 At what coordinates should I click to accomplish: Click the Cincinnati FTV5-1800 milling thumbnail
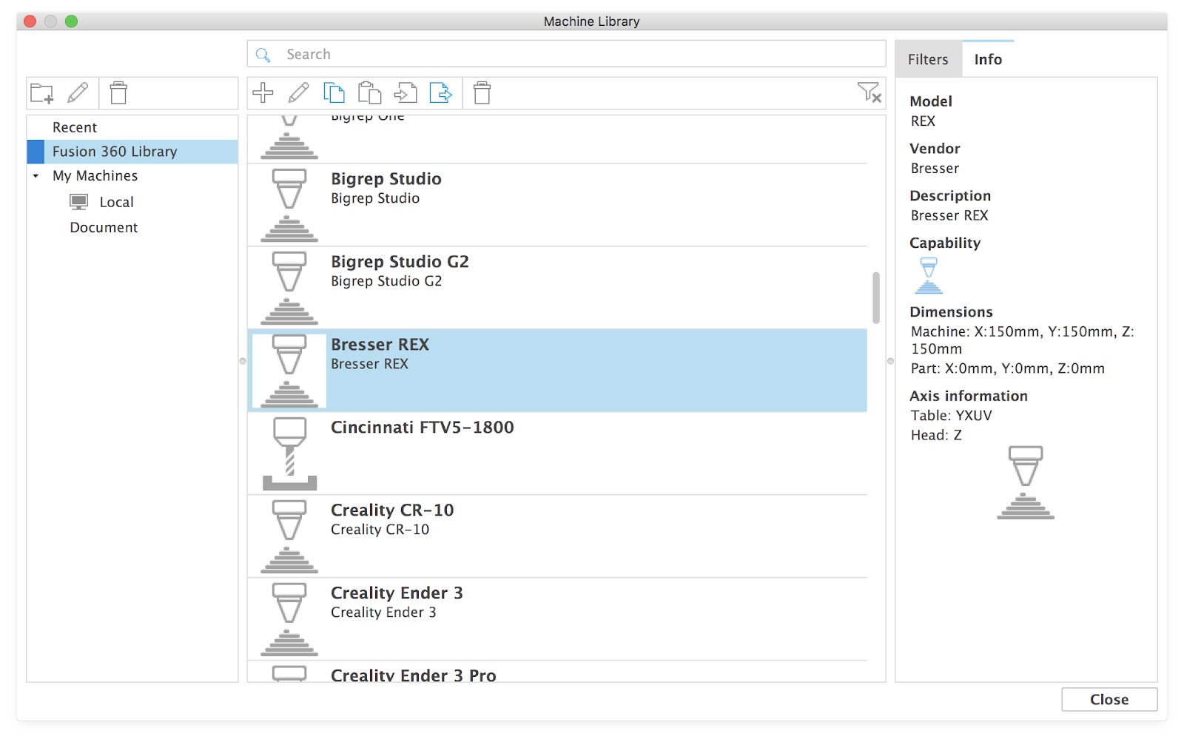coord(290,453)
